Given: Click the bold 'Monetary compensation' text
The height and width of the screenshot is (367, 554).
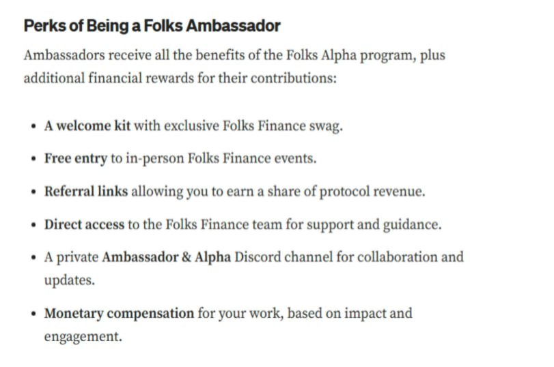Looking at the screenshot, I should (x=119, y=313).
